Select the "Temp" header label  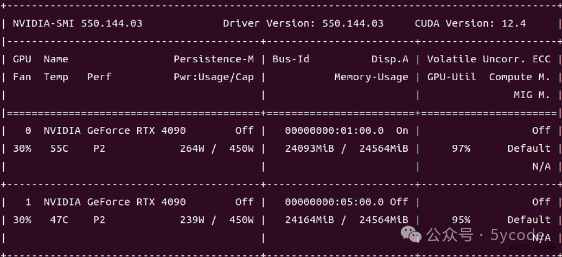pos(56,77)
